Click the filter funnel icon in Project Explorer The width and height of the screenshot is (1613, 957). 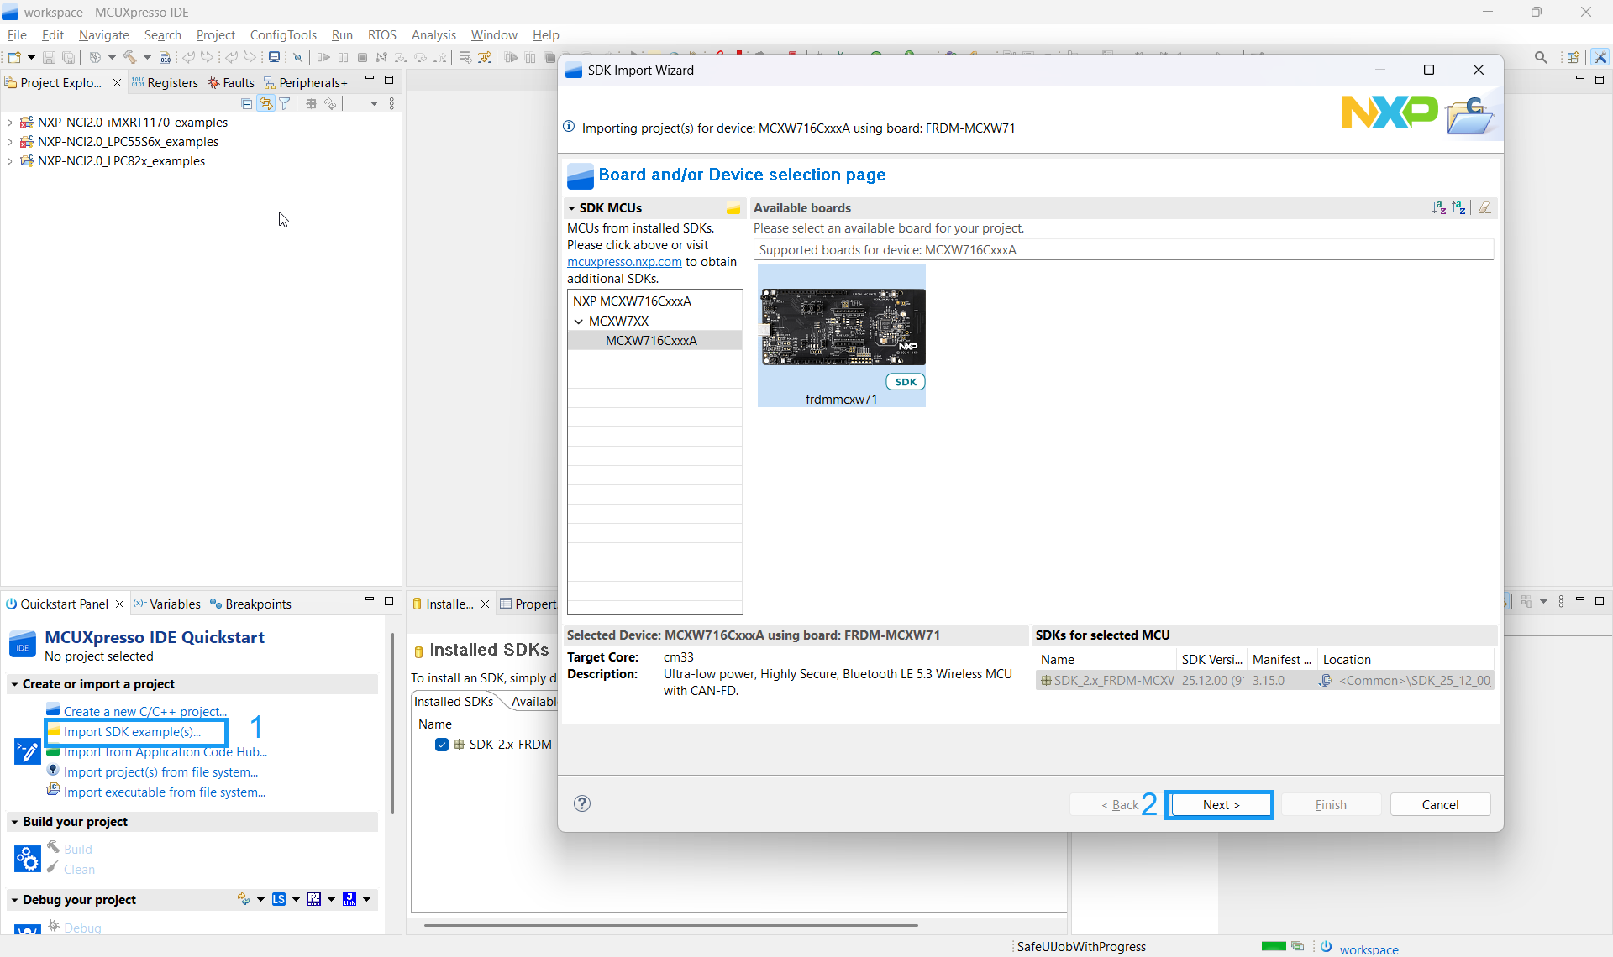coord(285,103)
